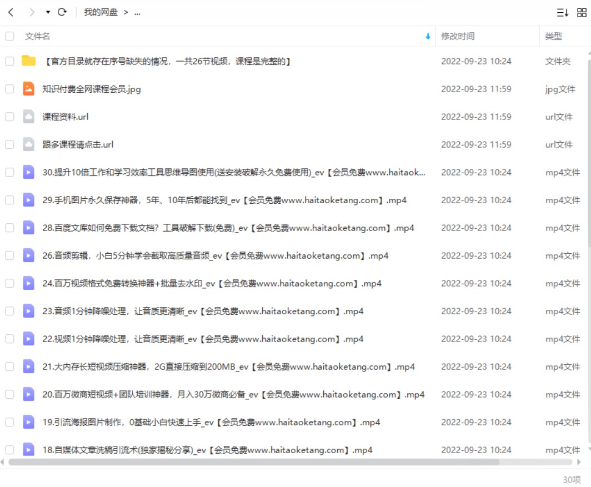Screen dimensions: 591x487
Task: Go back with the left arrow icon
Action: pos(11,12)
